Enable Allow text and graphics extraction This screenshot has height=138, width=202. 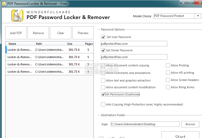tap(103, 80)
